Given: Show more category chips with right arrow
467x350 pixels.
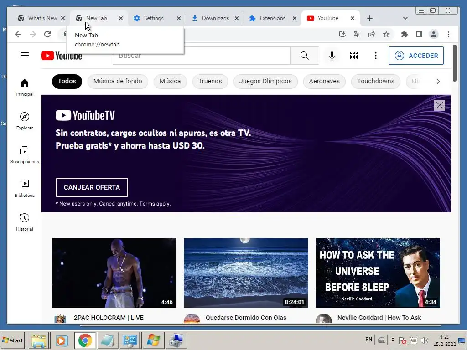Looking at the screenshot, I should pos(438,81).
